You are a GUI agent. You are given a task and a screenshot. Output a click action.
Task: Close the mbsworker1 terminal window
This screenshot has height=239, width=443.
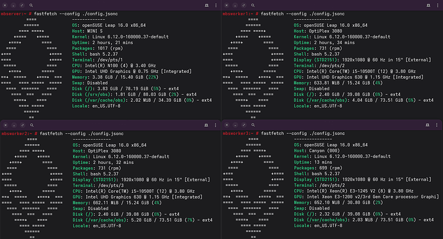[226, 5]
